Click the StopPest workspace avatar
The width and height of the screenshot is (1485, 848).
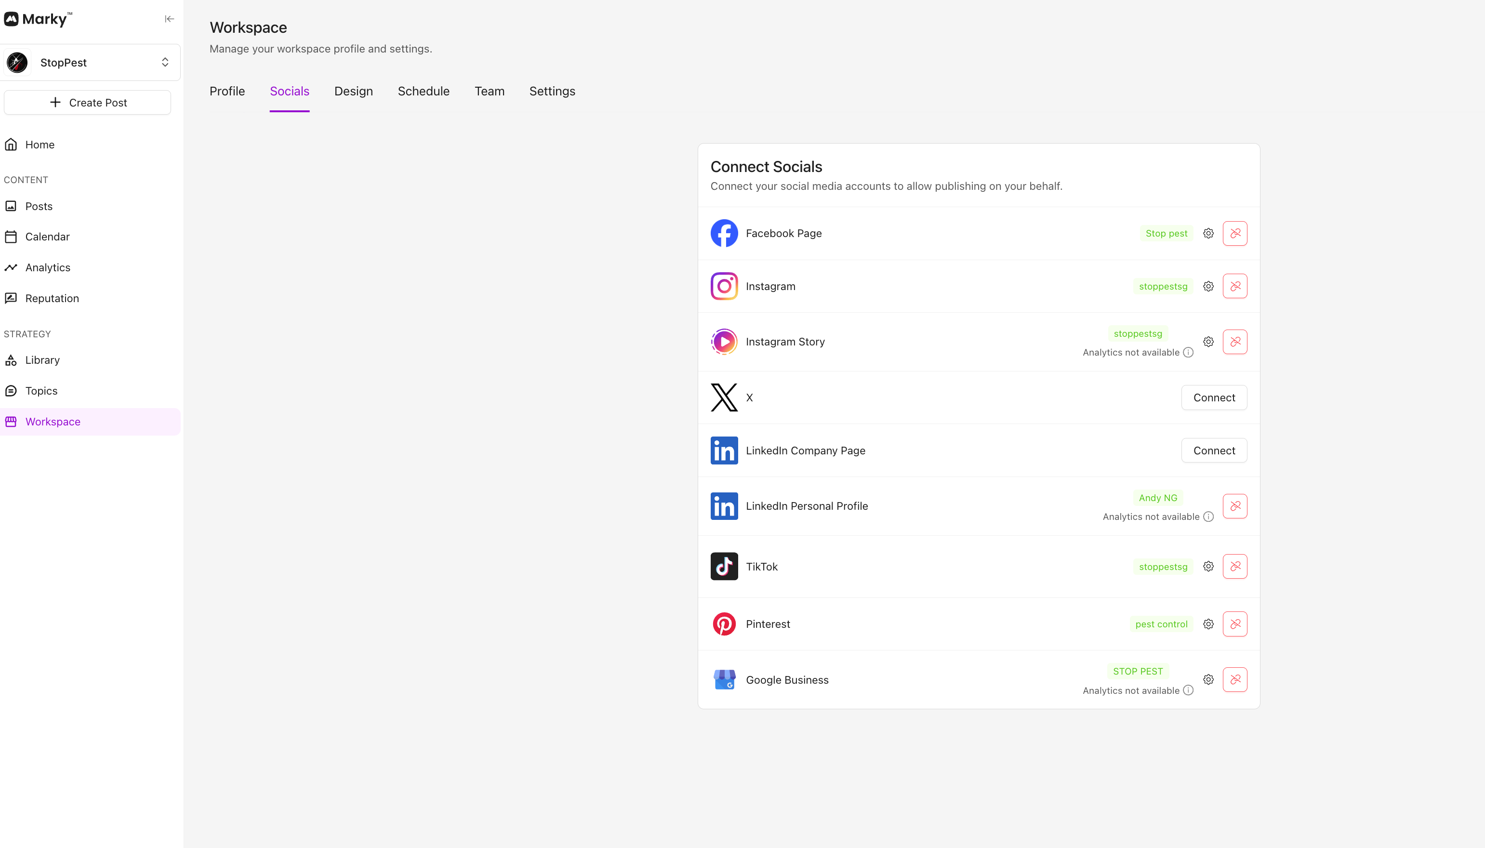[x=17, y=62]
